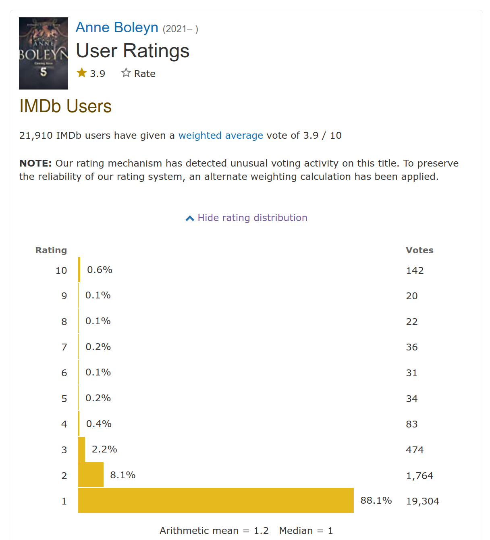Collapse using the blue chevron up arrow
490x540 pixels.
190,218
